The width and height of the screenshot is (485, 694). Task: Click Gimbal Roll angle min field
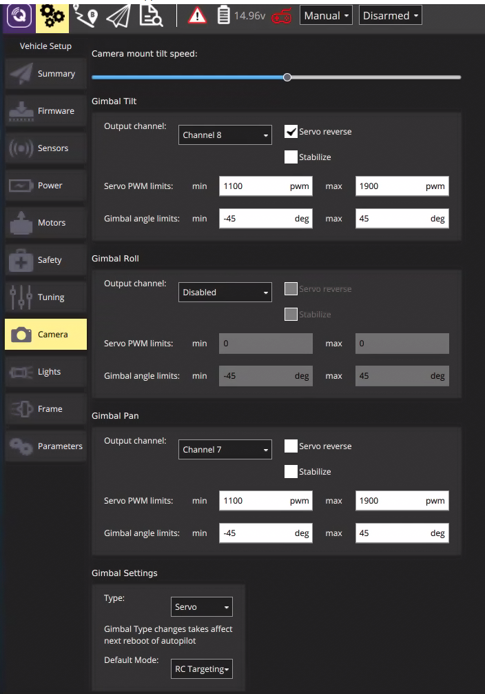266,376
